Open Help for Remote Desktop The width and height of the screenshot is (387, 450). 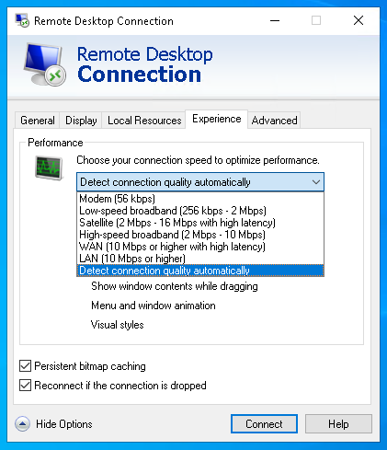[338, 424]
